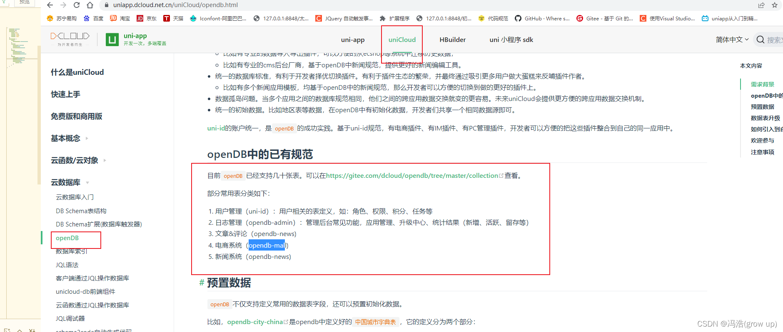Open 云函数通过JQL操作数据库 sidebar item

tap(92, 305)
